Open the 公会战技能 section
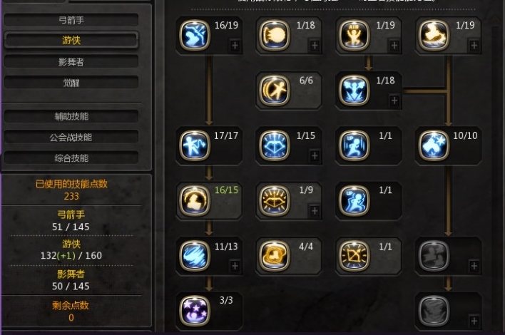Image resolution: width=505 pixels, height=335 pixels. click(x=71, y=137)
